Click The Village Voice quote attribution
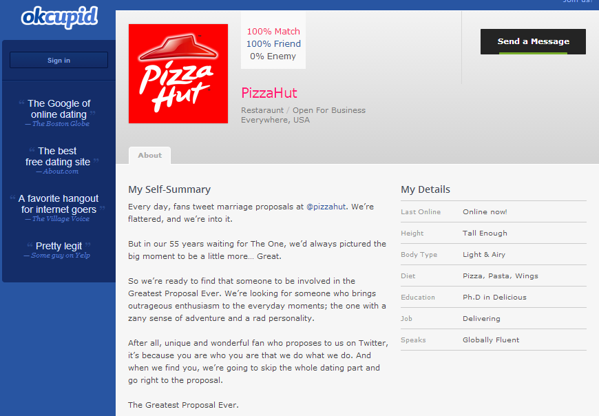This screenshot has width=599, height=416. point(61,219)
